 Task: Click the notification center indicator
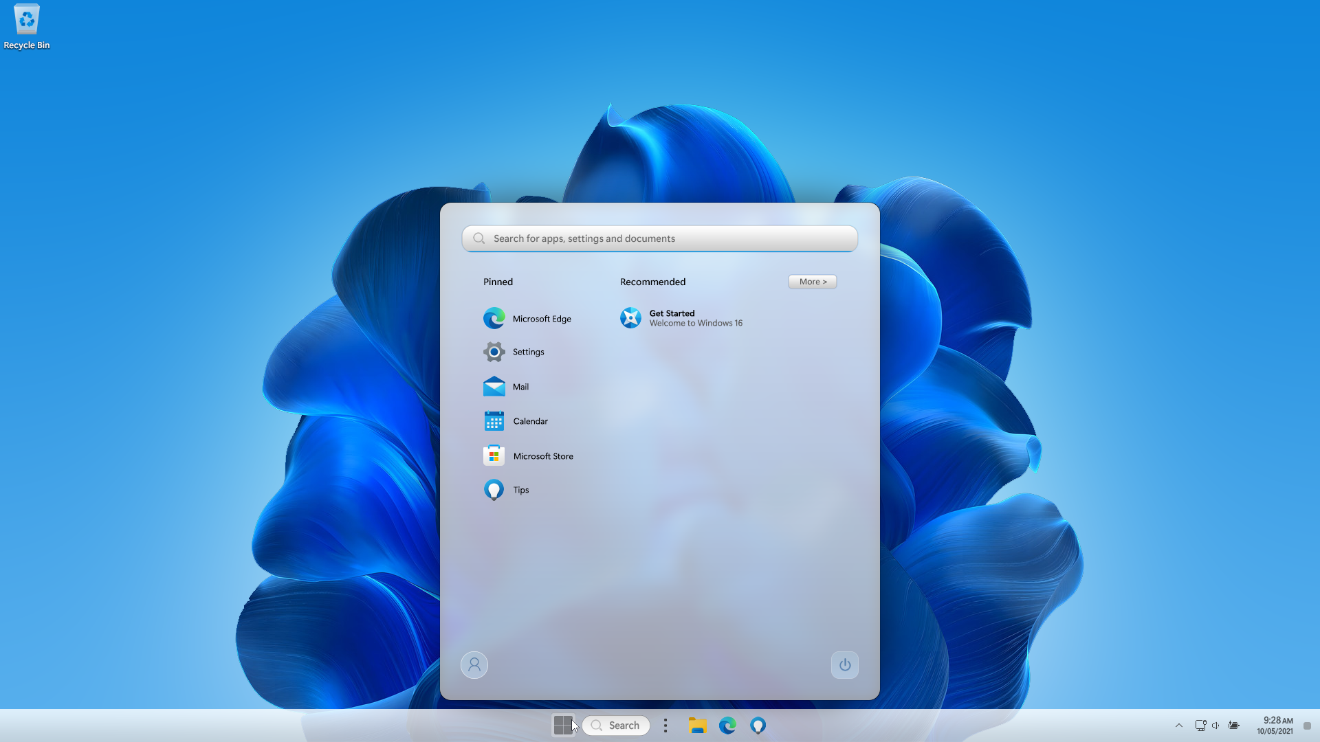1308,726
